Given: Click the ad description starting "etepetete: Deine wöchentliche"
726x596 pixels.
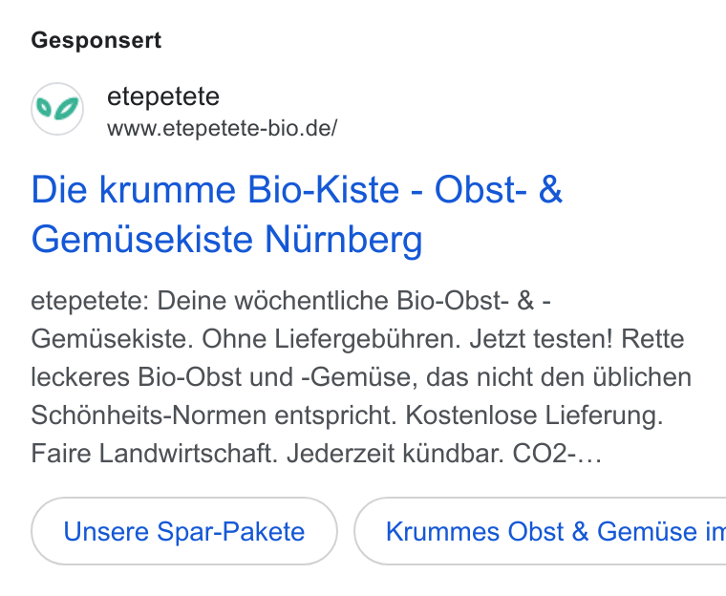Looking at the screenshot, I should pos(361,377).
